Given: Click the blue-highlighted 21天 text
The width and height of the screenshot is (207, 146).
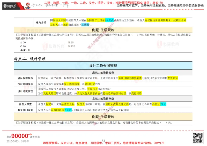Looking at the screenshot, I should pyautogui.click(x=163, y=104).
